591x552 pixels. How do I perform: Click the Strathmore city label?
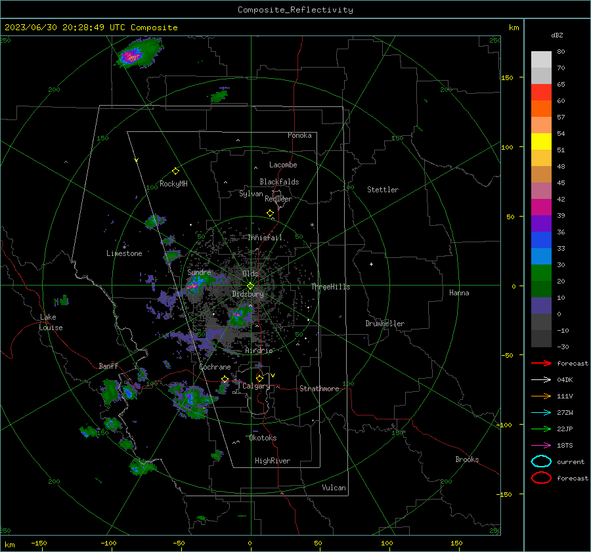(319, 389)
